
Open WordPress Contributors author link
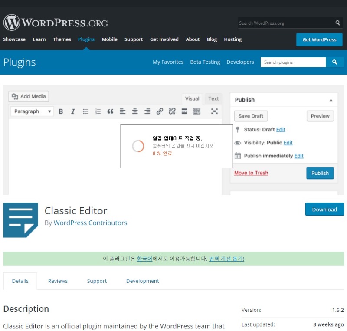(x=90, y=223)
